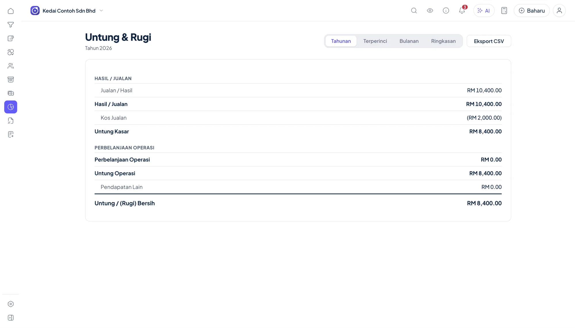Switch to the Bulanan tab
Screen dimensions: 575x328
tap(409, 41)
